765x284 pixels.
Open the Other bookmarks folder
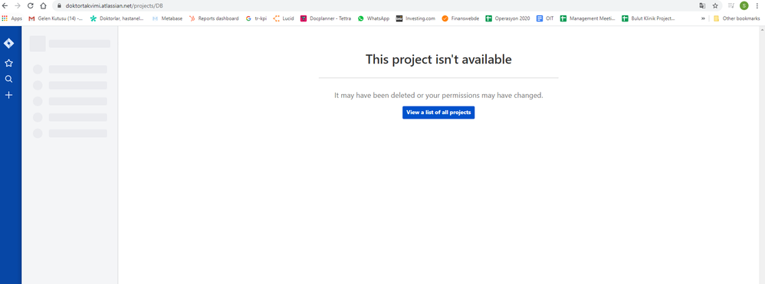pyautogui.click(x=737, y=18)
